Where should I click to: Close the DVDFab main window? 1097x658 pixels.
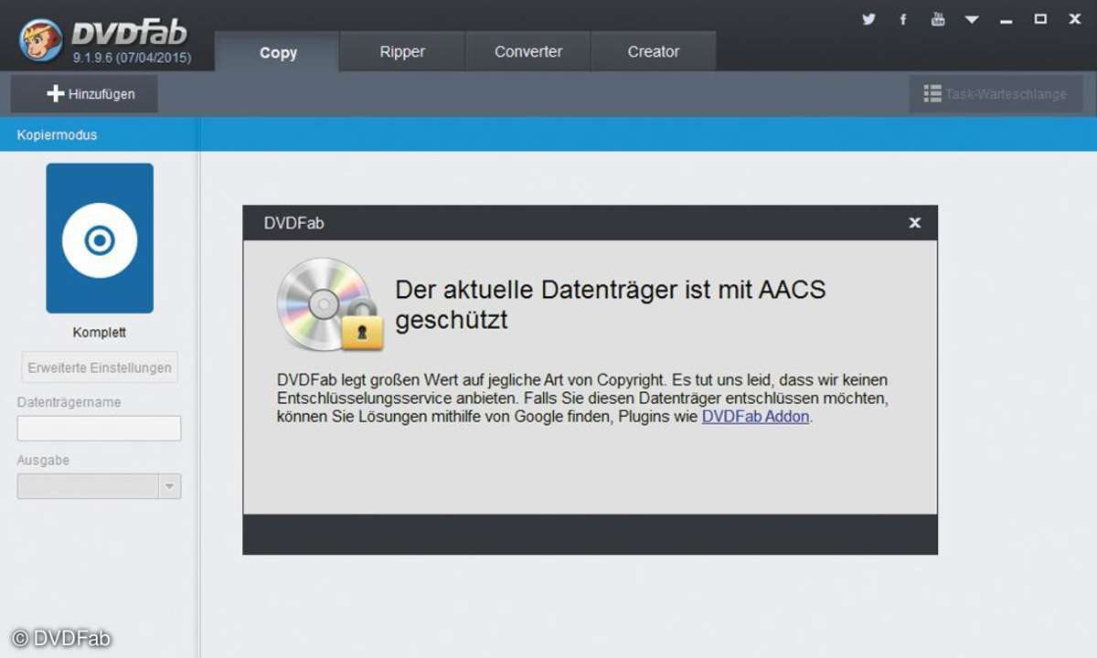[1074, 19]
